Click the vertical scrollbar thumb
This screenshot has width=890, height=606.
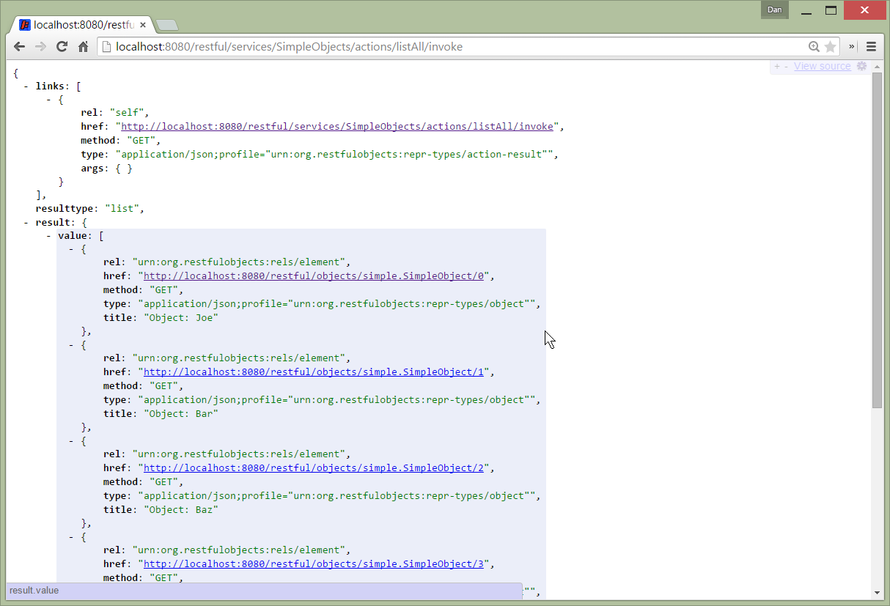coord(877,242)
